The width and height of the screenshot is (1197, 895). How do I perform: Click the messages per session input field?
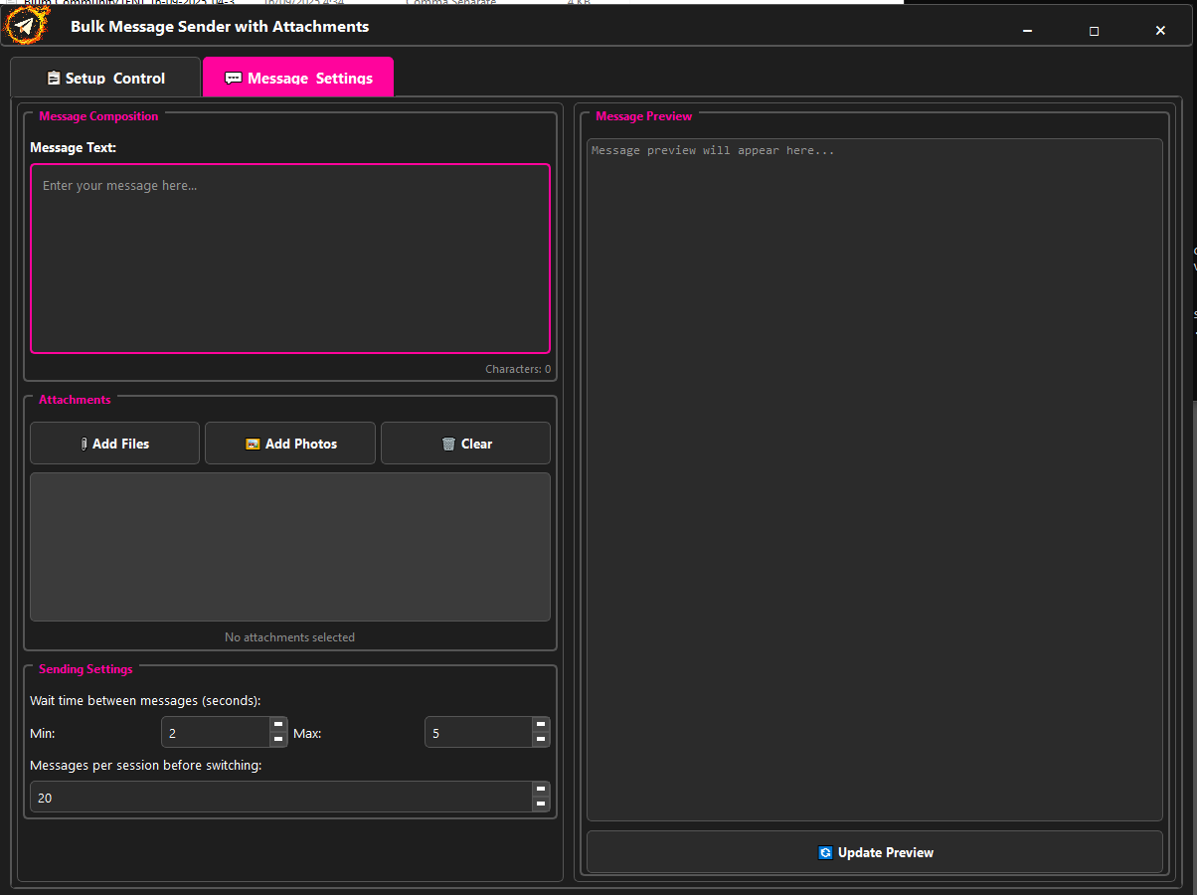pos(278,797)
